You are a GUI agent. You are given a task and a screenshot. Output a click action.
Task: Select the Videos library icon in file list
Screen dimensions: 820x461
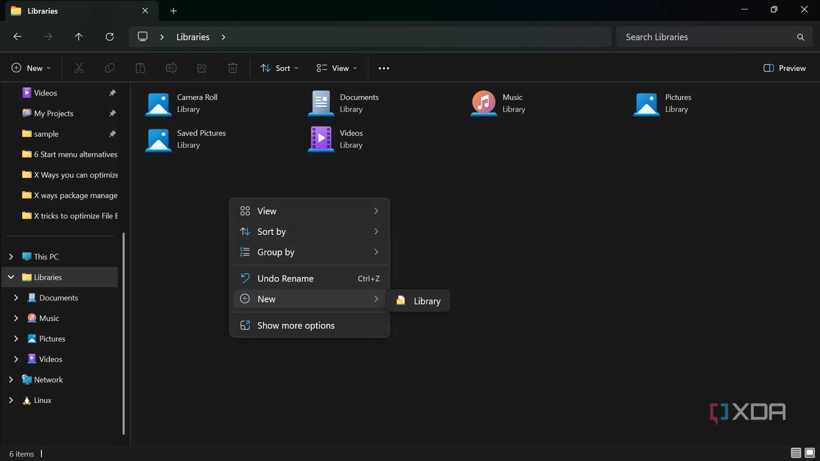321,139
